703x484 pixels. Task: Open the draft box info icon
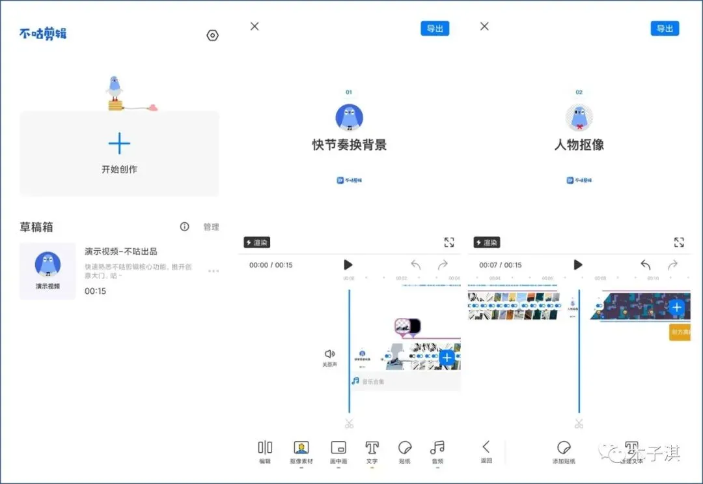(x=185, y=227)
